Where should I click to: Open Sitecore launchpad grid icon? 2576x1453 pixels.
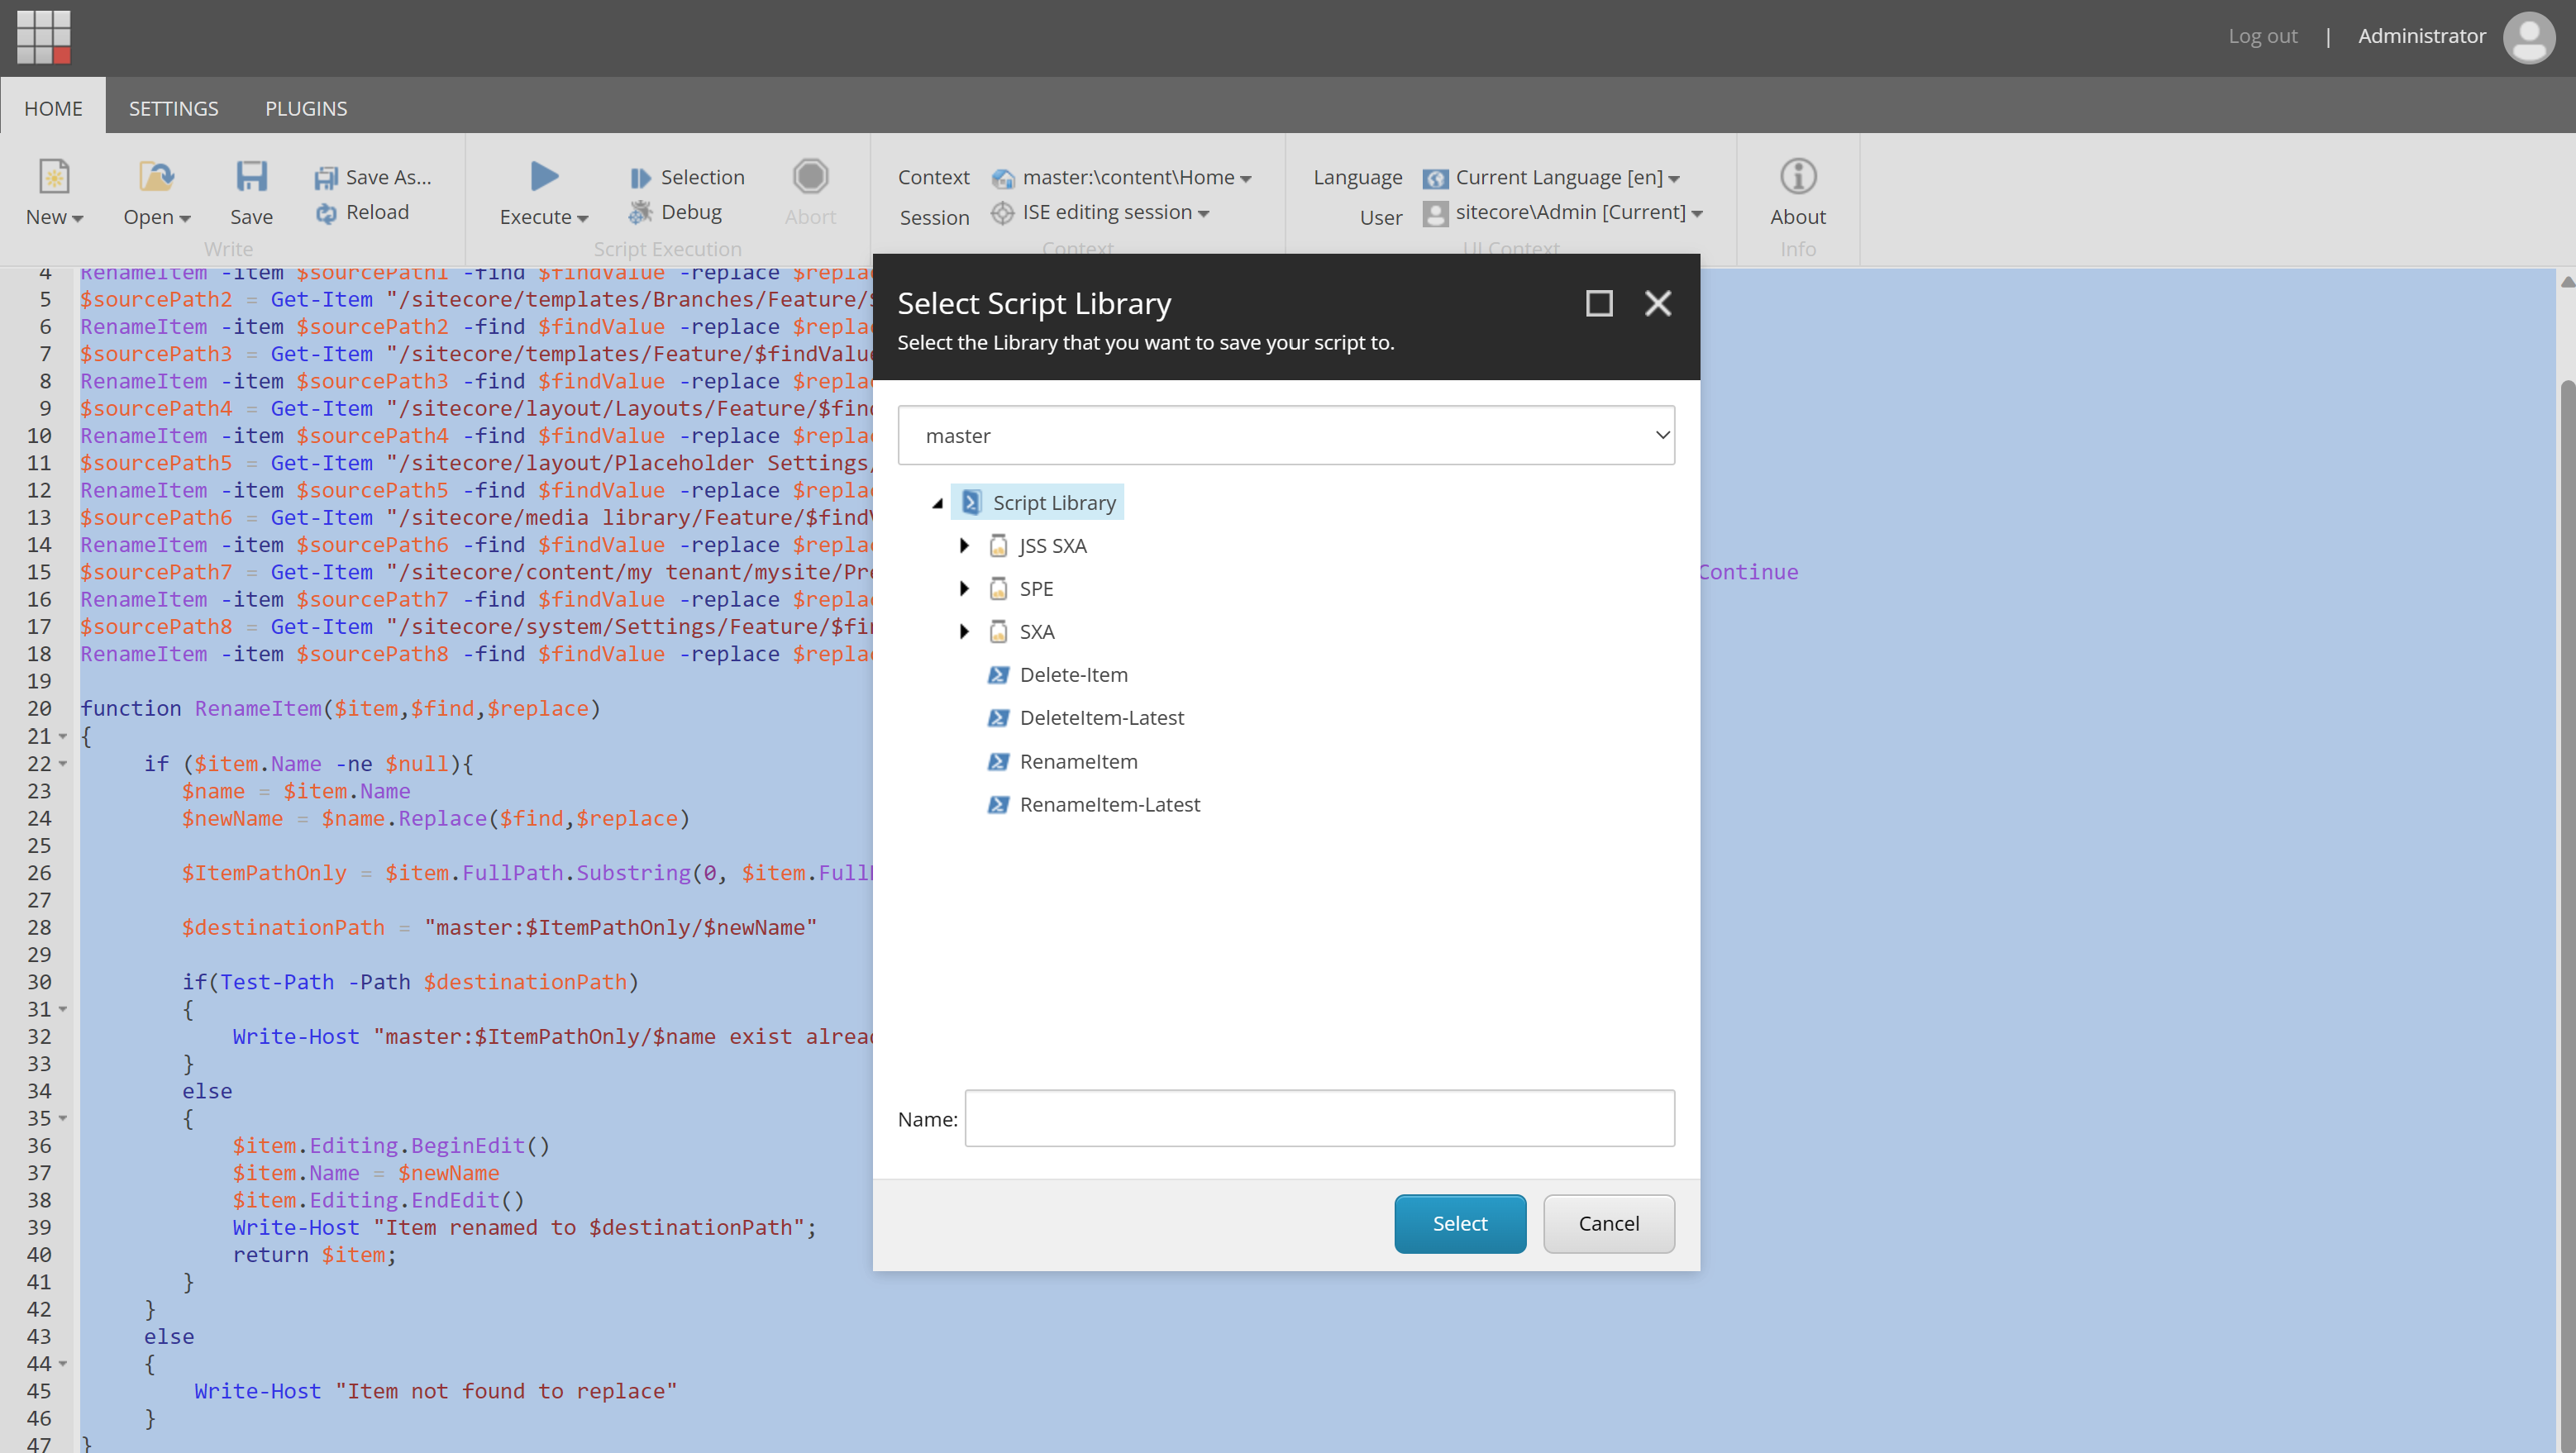tap(44, 37)
